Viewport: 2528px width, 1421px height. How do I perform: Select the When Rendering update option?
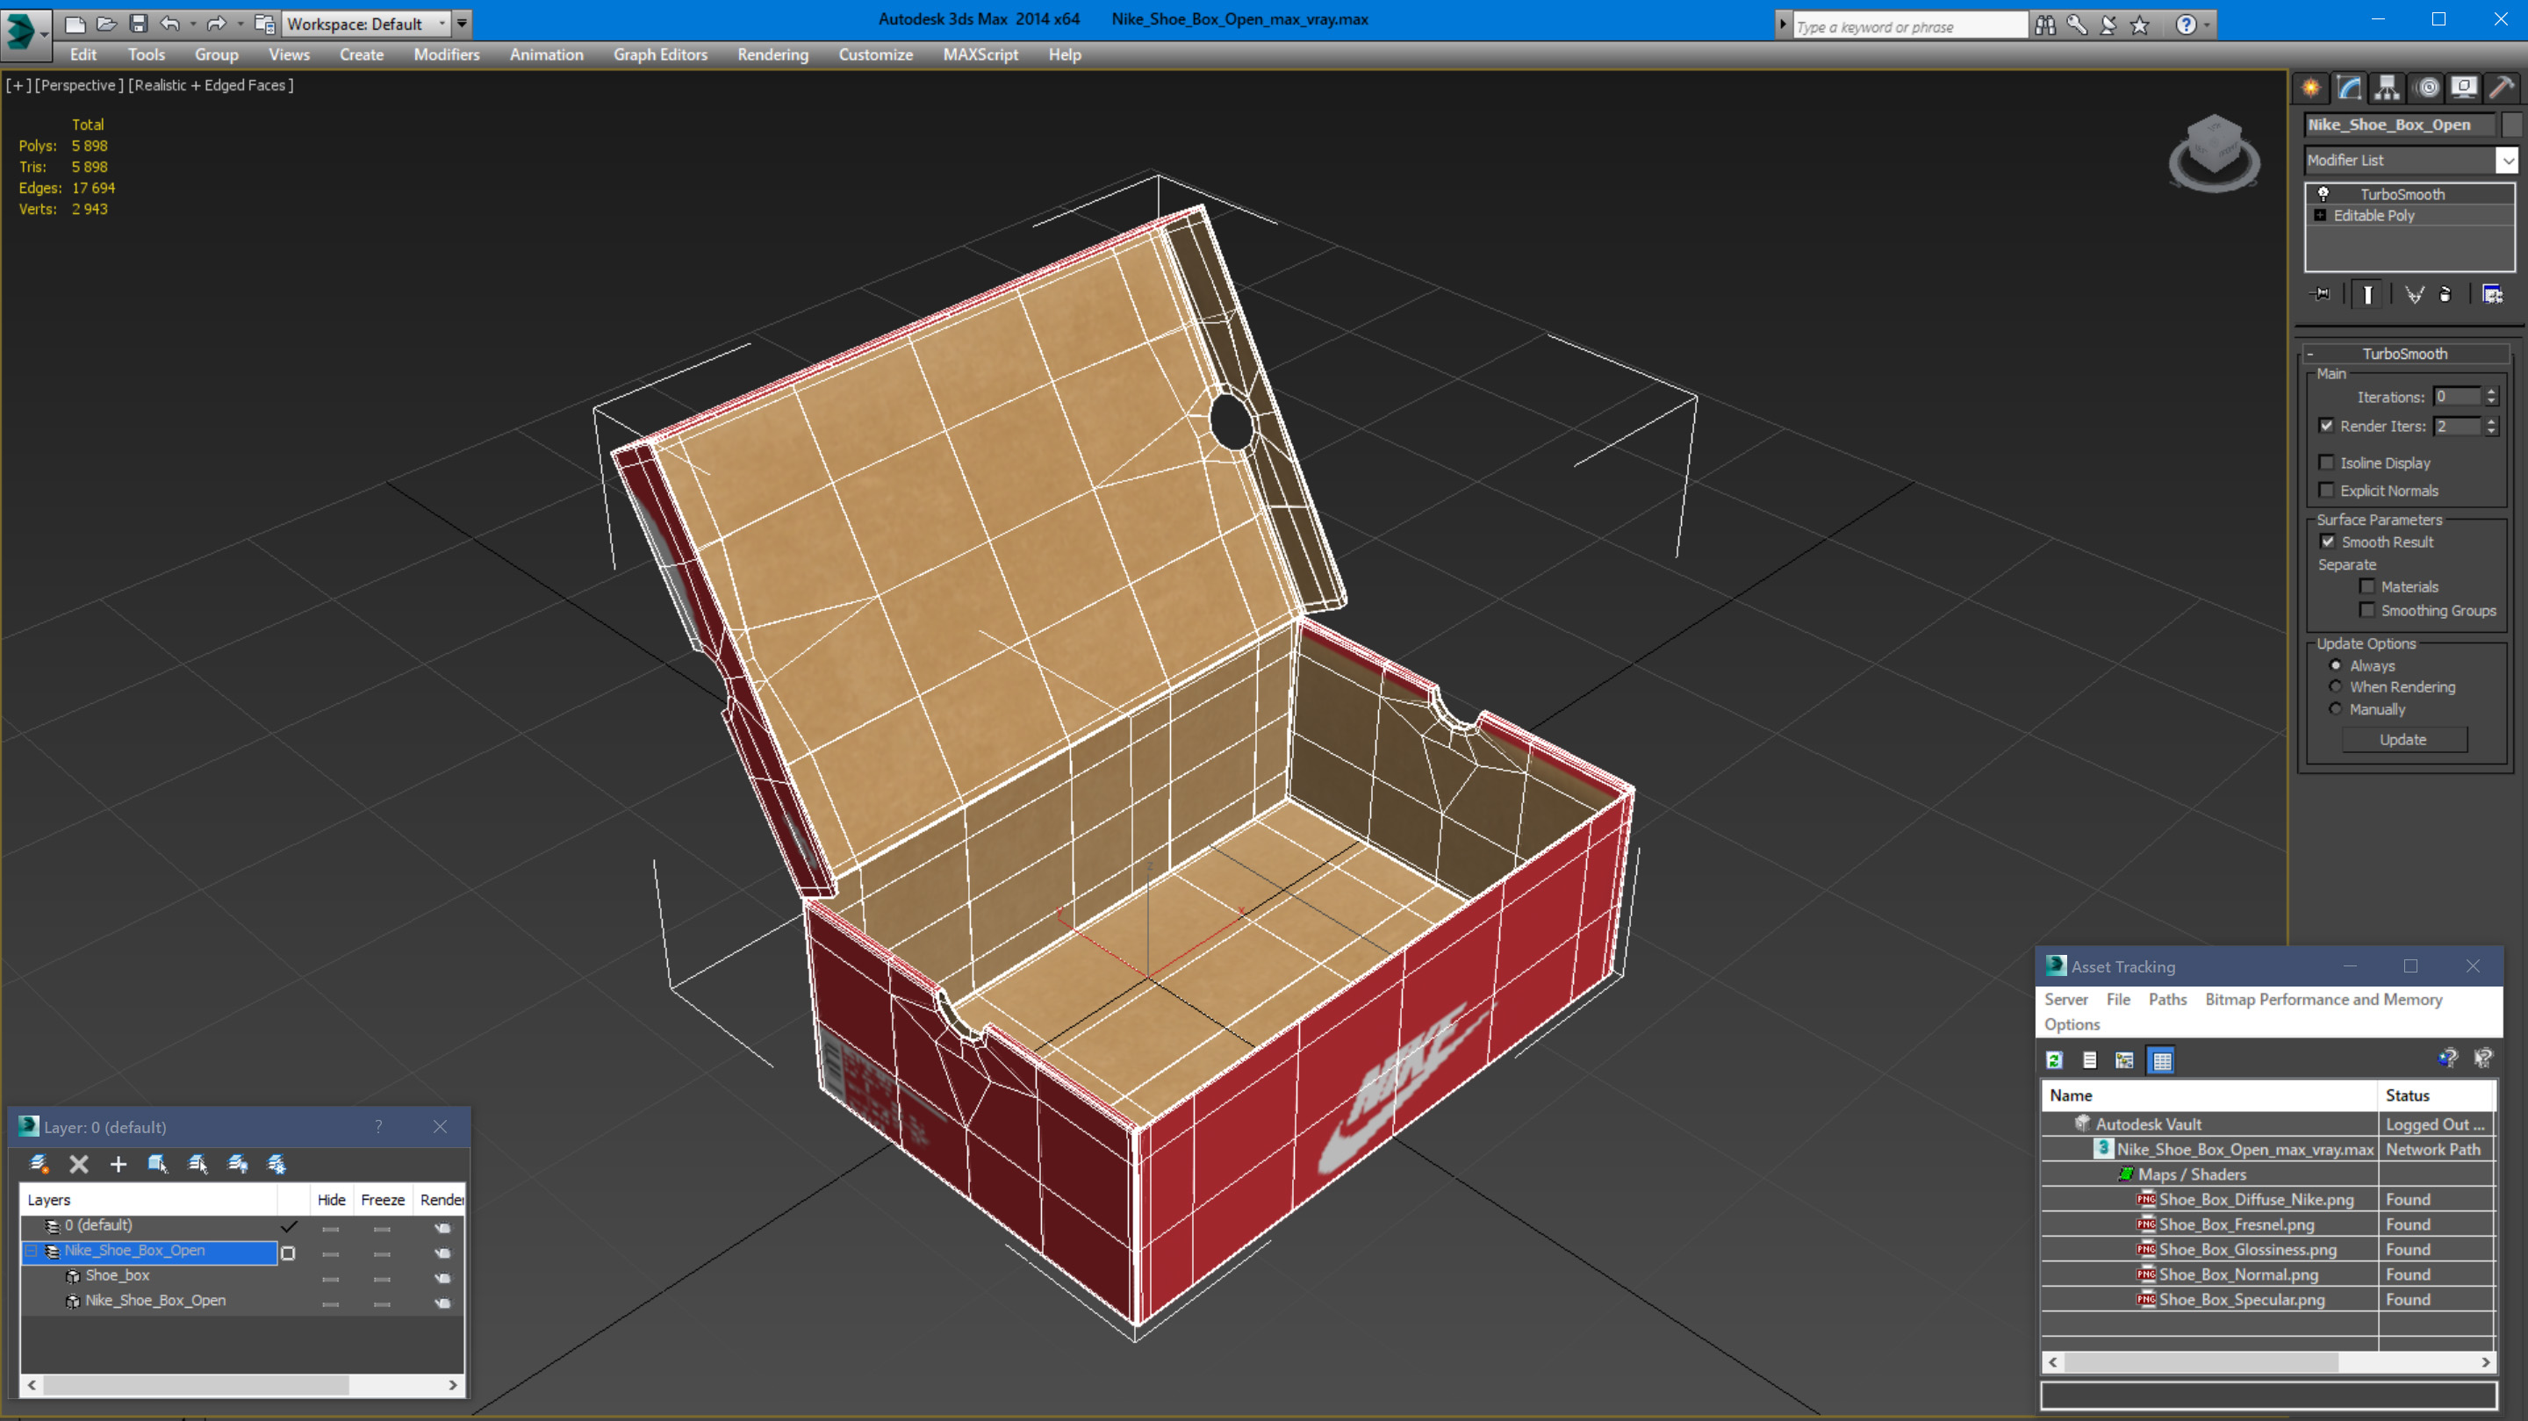pos(2336,687)
